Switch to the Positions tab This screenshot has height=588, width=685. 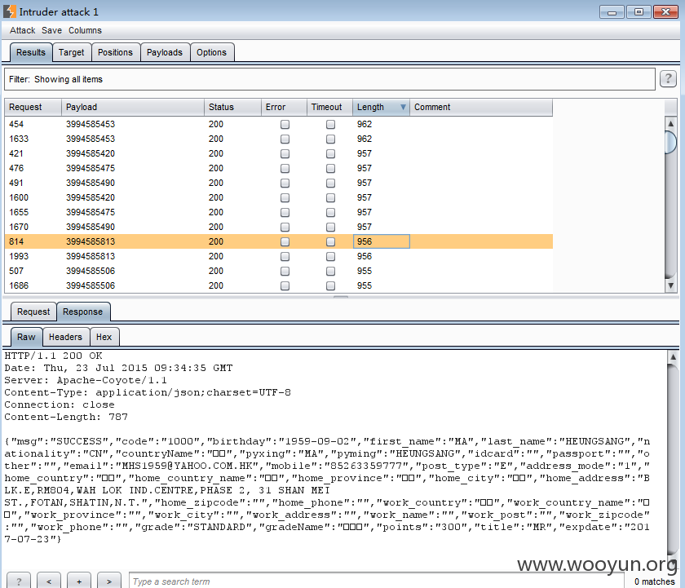coord(115,52)
